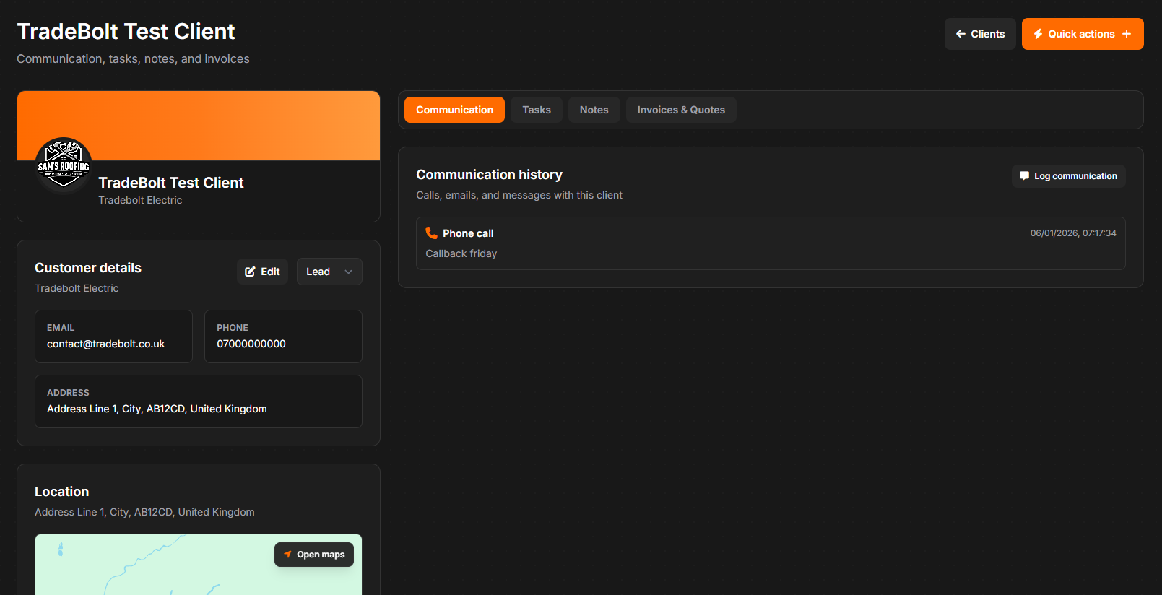Click the Callback friday note text
Viewport: 1162px width, 595px height.
461,253
